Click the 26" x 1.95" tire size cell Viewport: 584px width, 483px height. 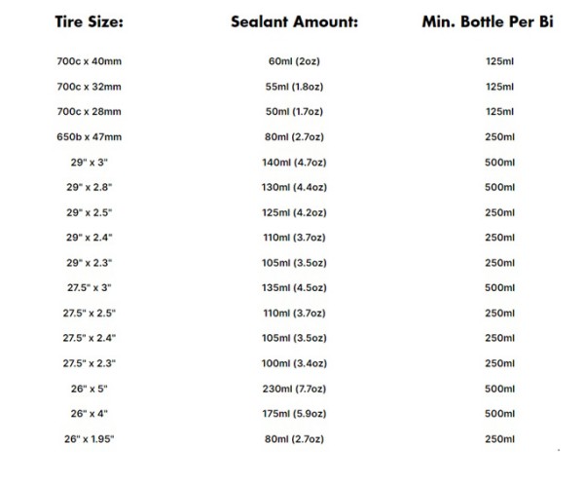click(89, 438)
